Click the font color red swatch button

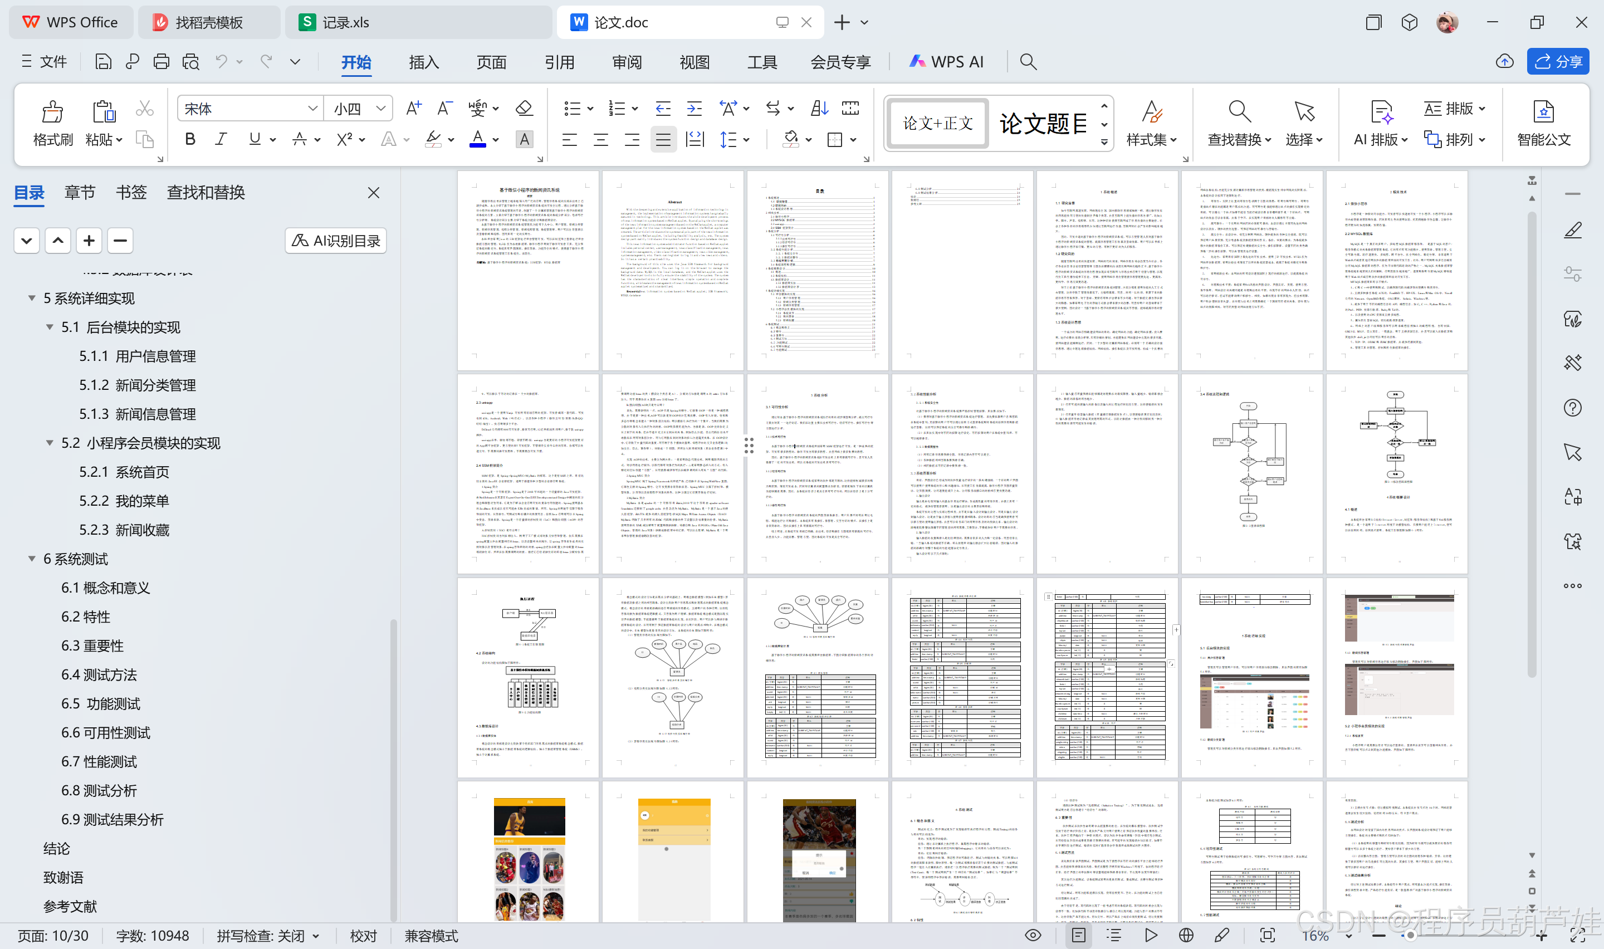pyautogui.click(x=477, y=139)
